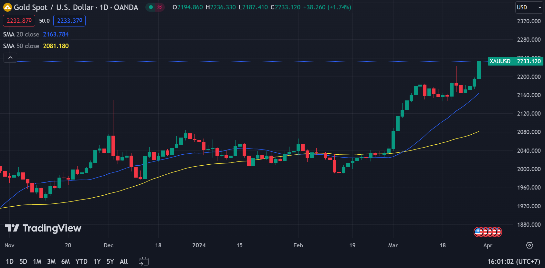Click the pink approximate data indicator icon
The width and height of the screenshot is (545, 268).
pyautogui.click(x=160, y=7)
